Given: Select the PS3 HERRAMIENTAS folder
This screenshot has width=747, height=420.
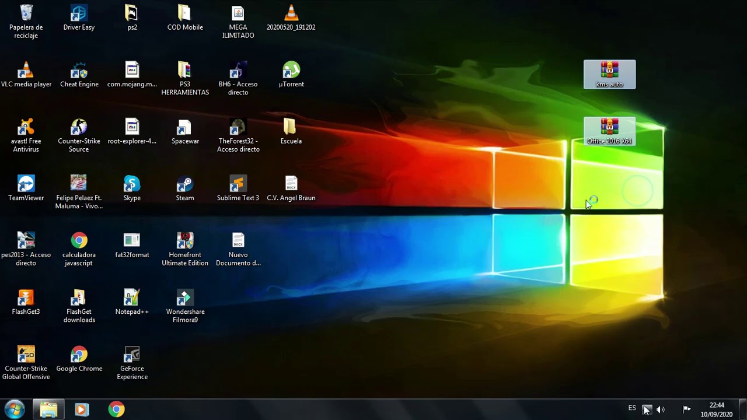Looking at the screenshot, I should 185,78.
